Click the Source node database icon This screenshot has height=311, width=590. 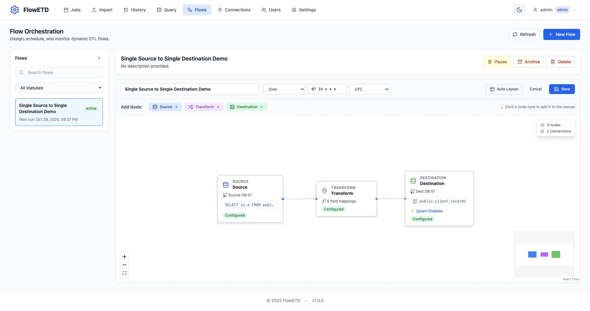click(x=226, y=185)
